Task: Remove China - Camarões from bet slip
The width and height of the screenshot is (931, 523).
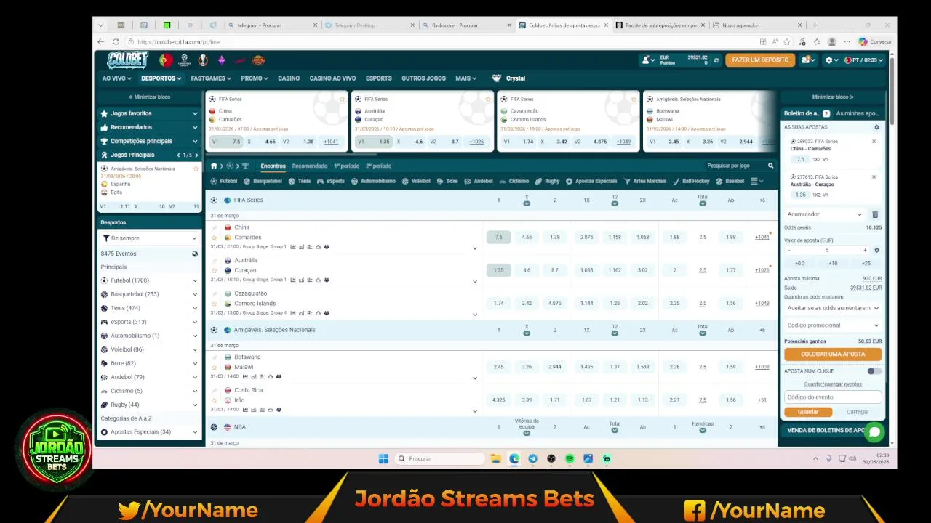Action: click(874, 142)
